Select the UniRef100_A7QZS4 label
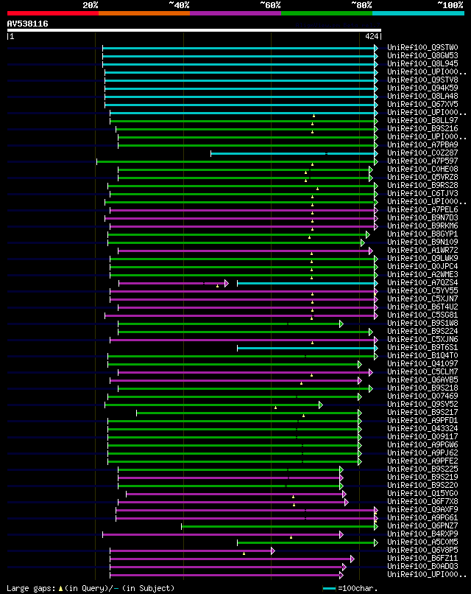Image resolution: width=471 pixels, height=594 pixels. coord(422,282)
